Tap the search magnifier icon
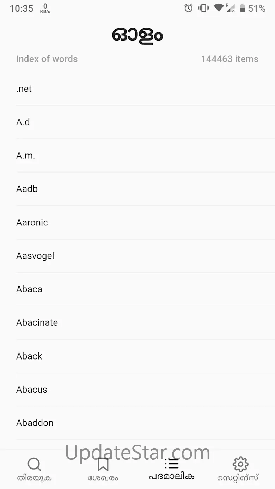275x489 pixels. [x=34, y=464]
